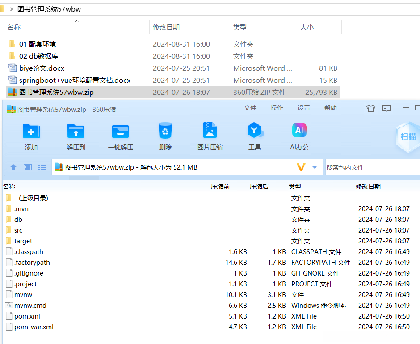Sort Explorer files by 类型 header
The height and width of the screenshot is (344, 420).
240,27
